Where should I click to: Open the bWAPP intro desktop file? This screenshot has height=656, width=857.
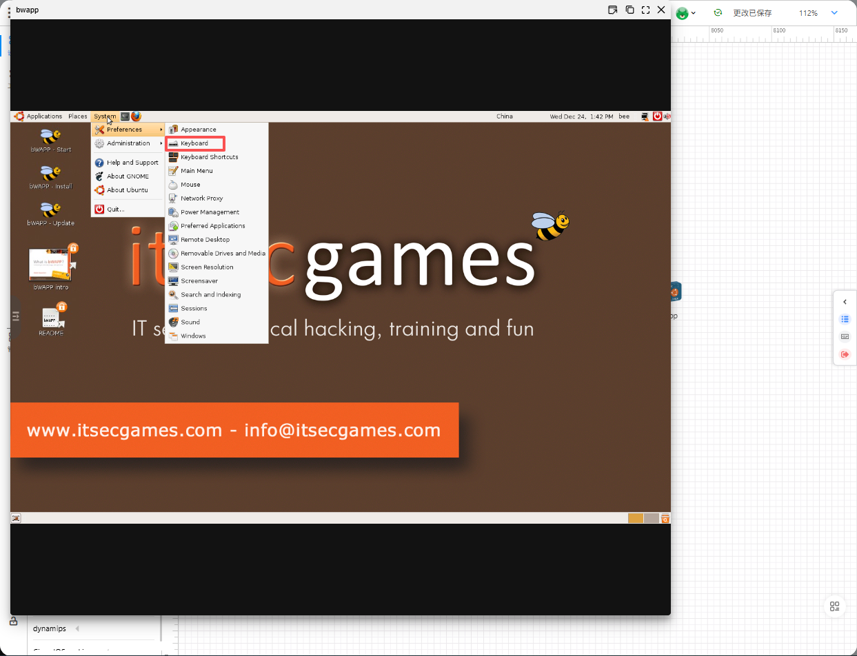[x=52, y=267]
